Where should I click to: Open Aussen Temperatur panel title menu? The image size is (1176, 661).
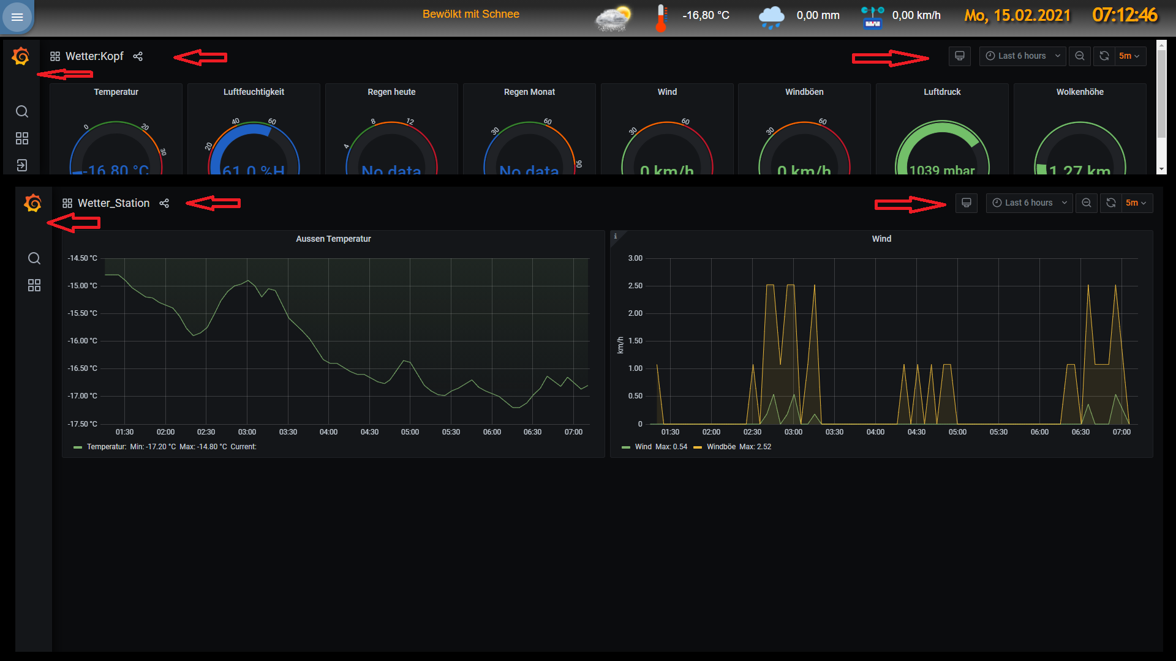[x=333, y=239]
